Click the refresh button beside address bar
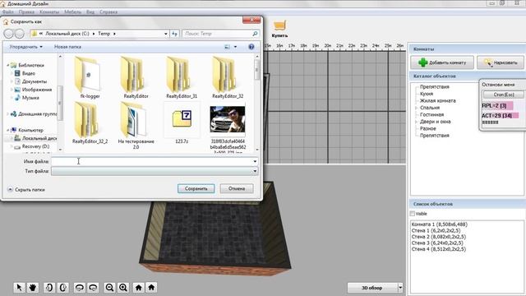 coord(174,34)
